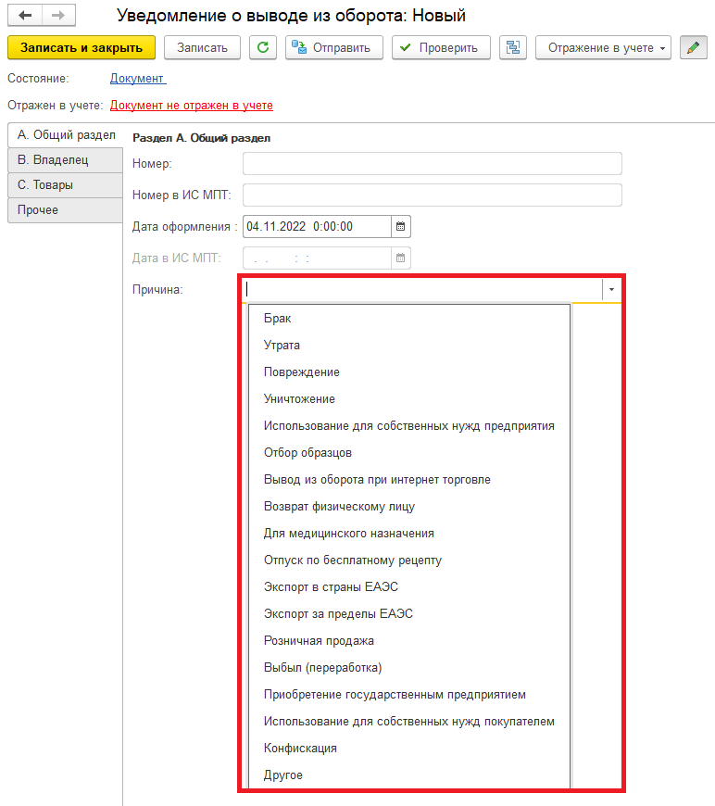
Task: Click the Причина text input
Action: pyautogui.click(x=422, y=289)
